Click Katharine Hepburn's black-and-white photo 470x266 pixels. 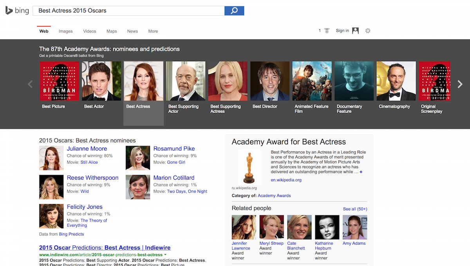(327, 227)
